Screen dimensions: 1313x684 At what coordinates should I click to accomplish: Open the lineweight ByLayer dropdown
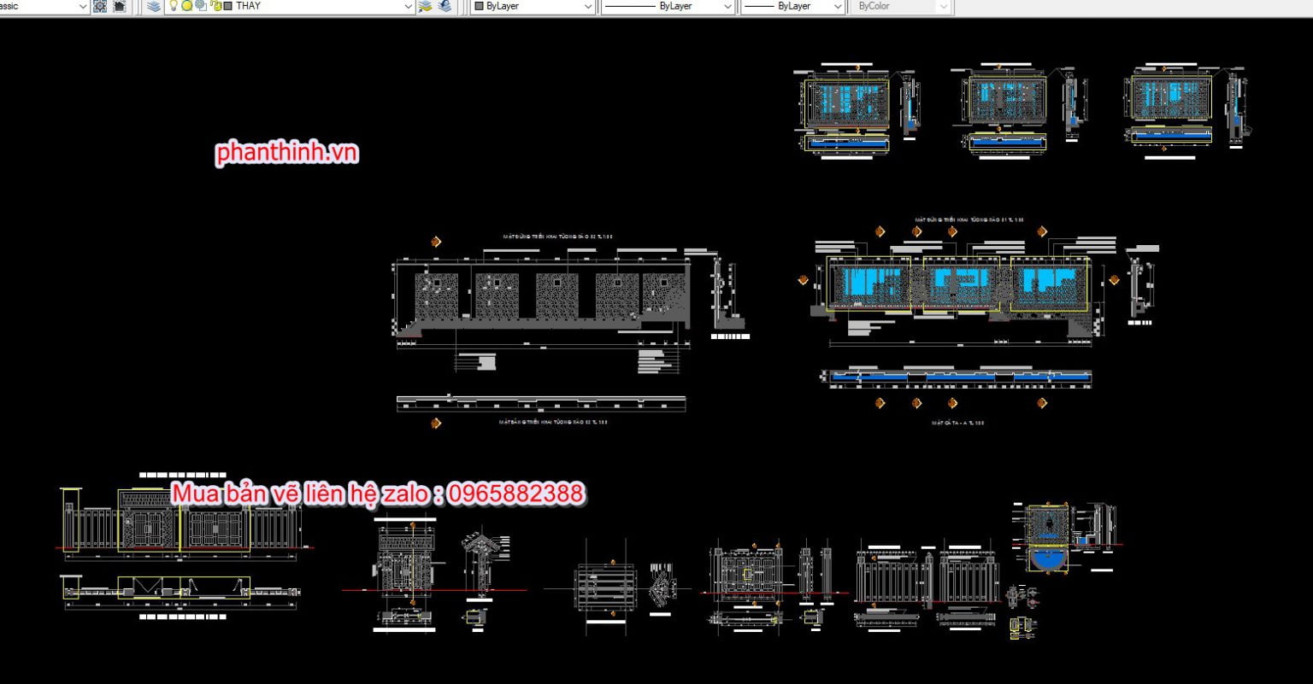793,6
